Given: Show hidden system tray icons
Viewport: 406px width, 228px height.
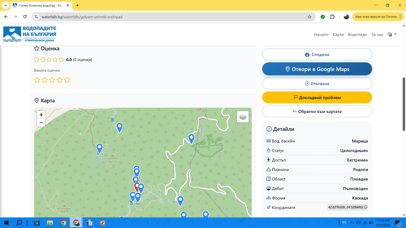Looking at the screenshot, I should tap(352, 223).
